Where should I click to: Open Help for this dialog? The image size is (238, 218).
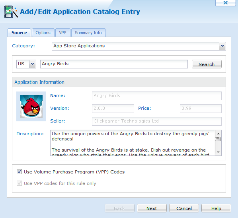216,208
